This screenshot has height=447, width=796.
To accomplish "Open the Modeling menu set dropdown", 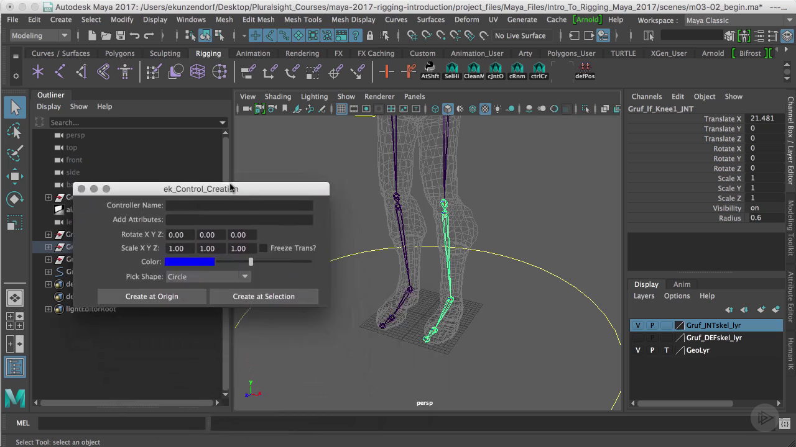I will 40,35.
